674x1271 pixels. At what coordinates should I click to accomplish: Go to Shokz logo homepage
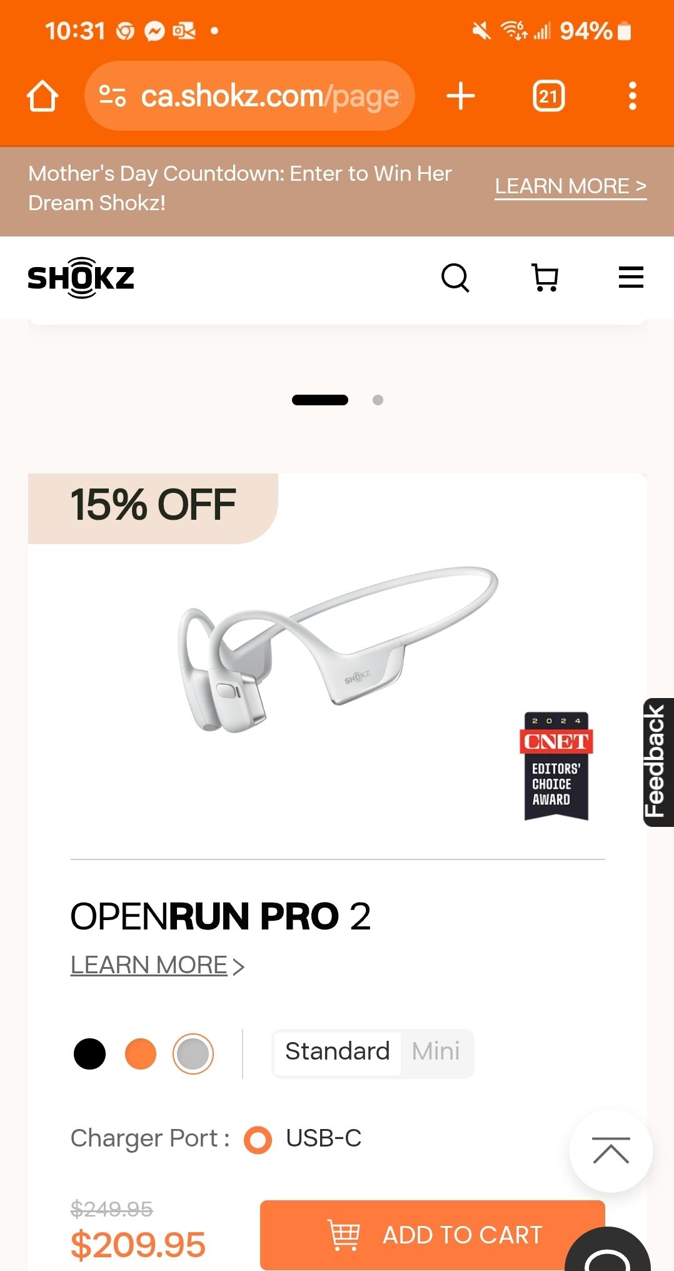pyautogui.click(x=81, y=278)
